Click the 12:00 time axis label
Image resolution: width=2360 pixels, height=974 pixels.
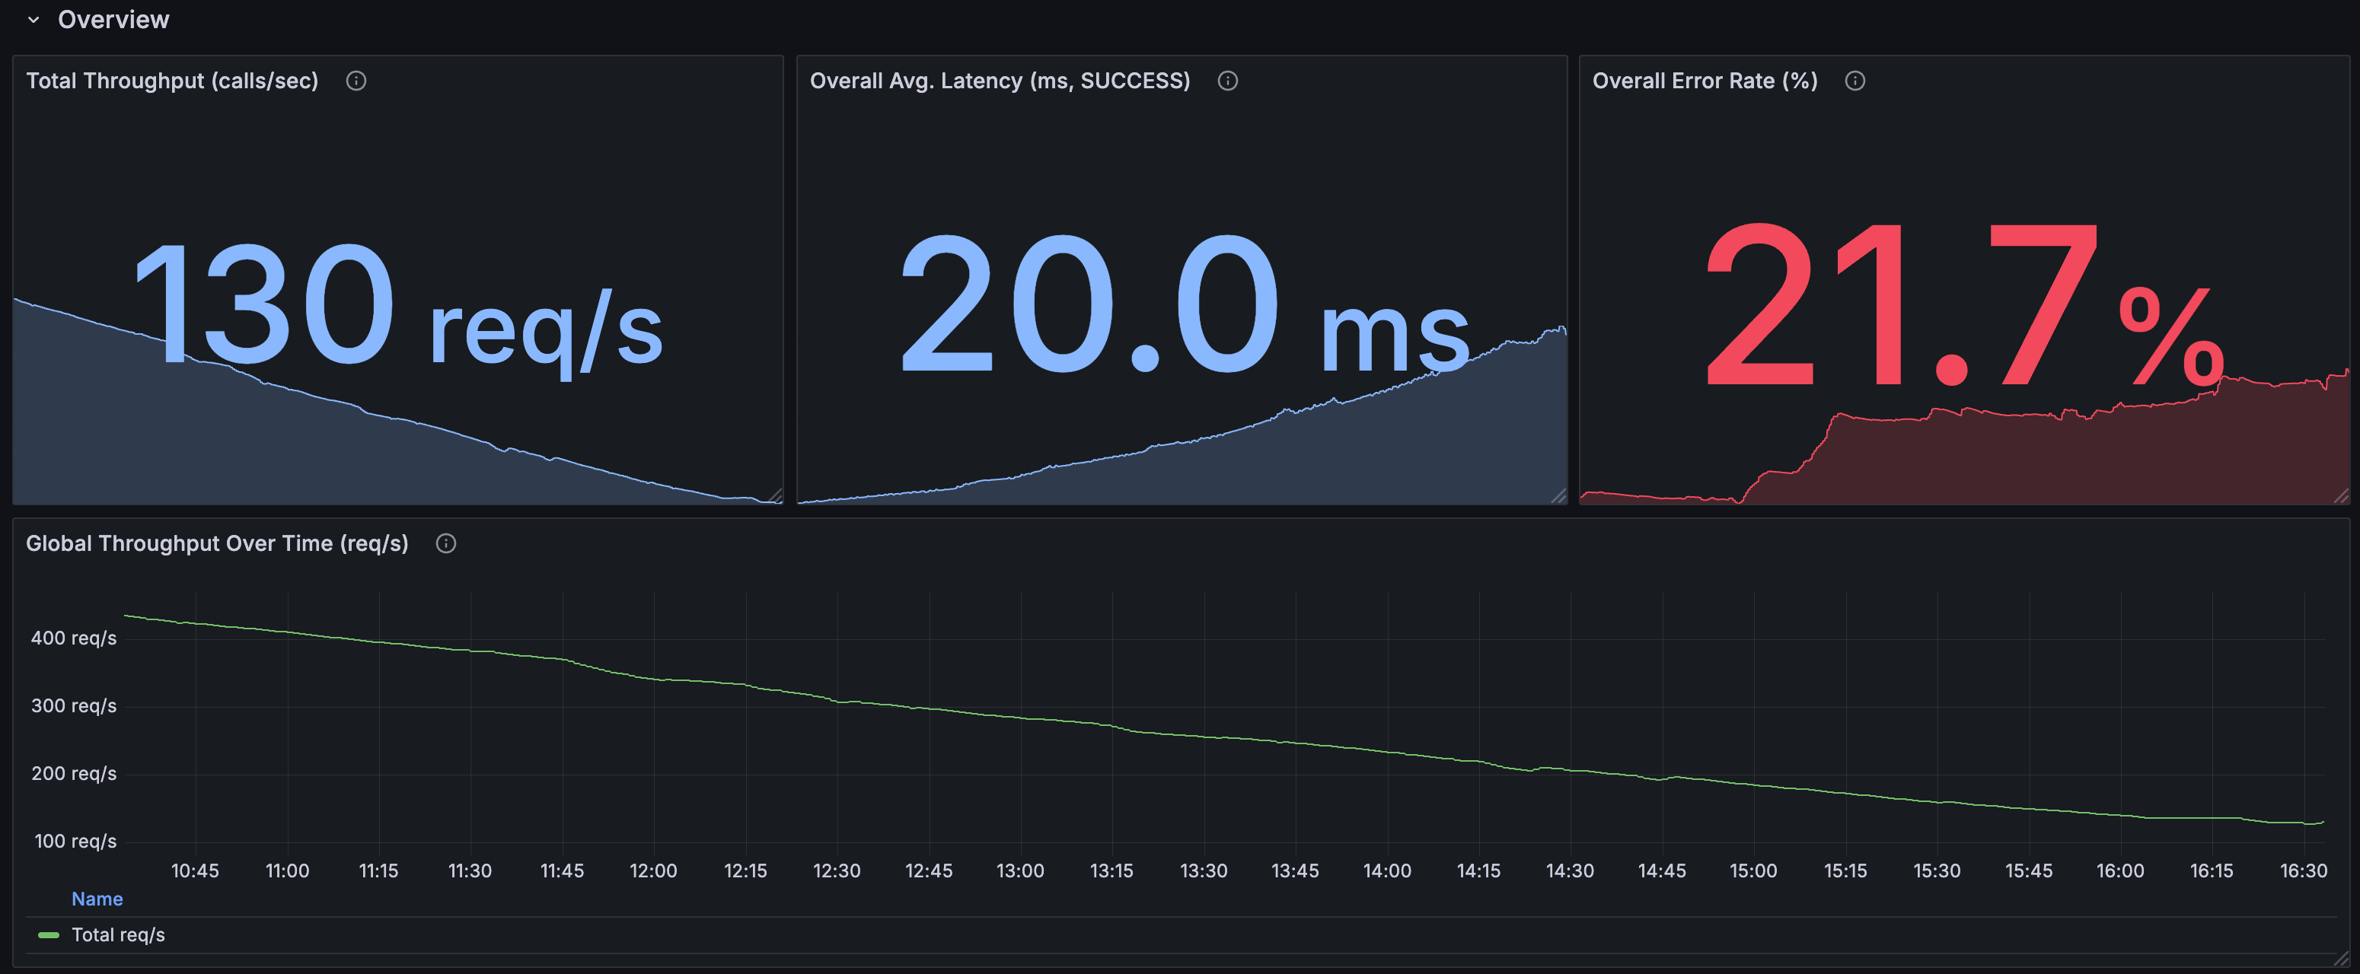point(653,871)
